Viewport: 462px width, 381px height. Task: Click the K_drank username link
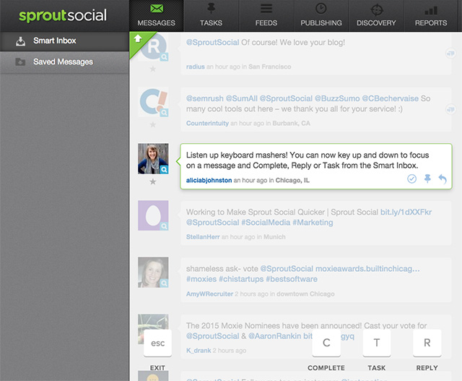pyautogui.click(x=199, y=351)
